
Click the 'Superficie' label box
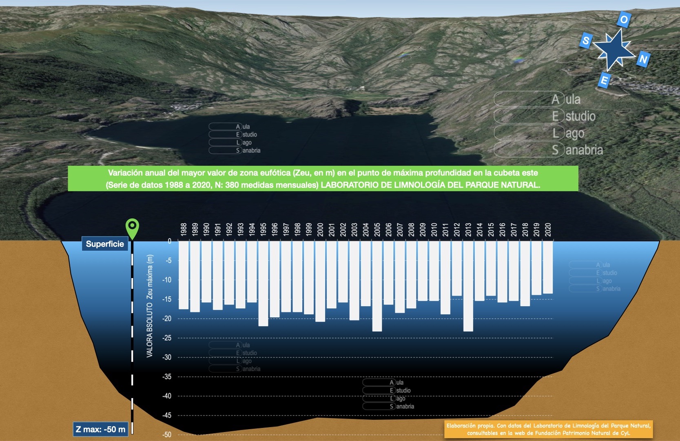point(105,244)
